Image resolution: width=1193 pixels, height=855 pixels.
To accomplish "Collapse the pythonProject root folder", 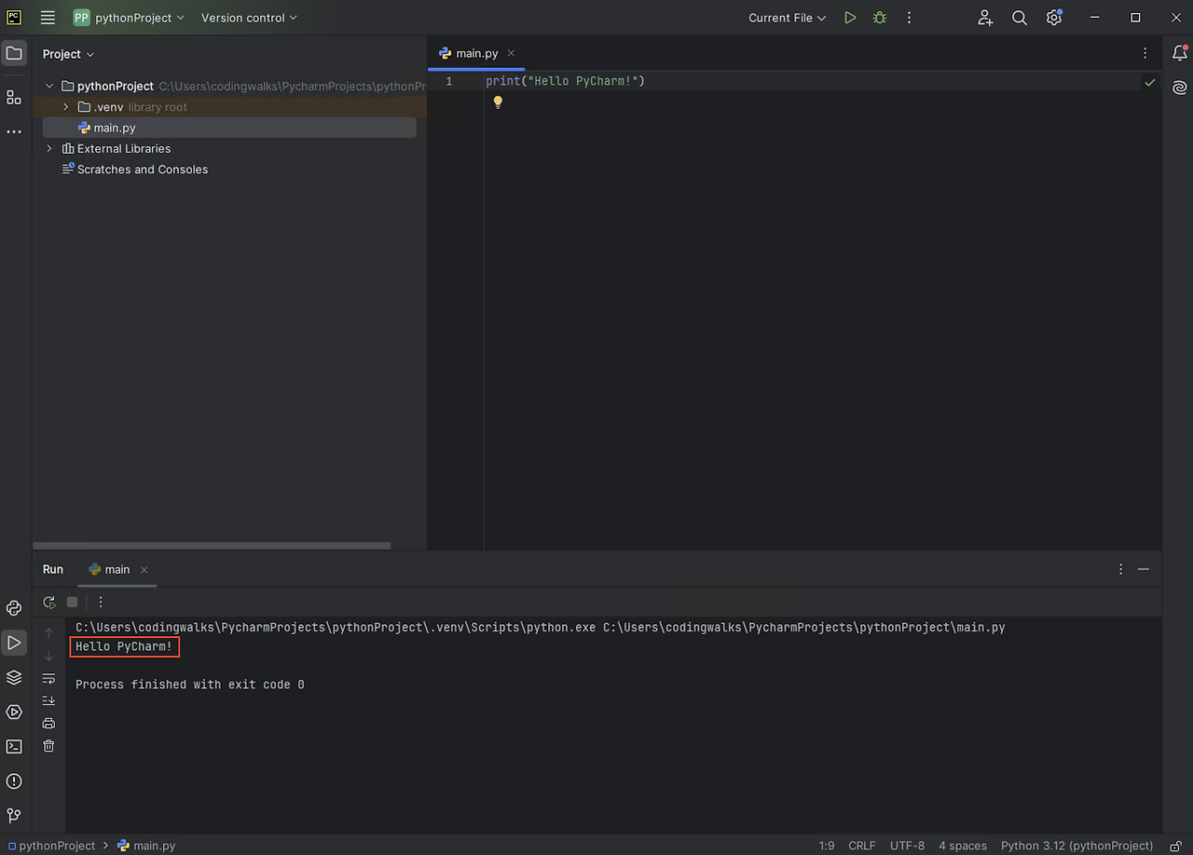I will coord(49,86).
